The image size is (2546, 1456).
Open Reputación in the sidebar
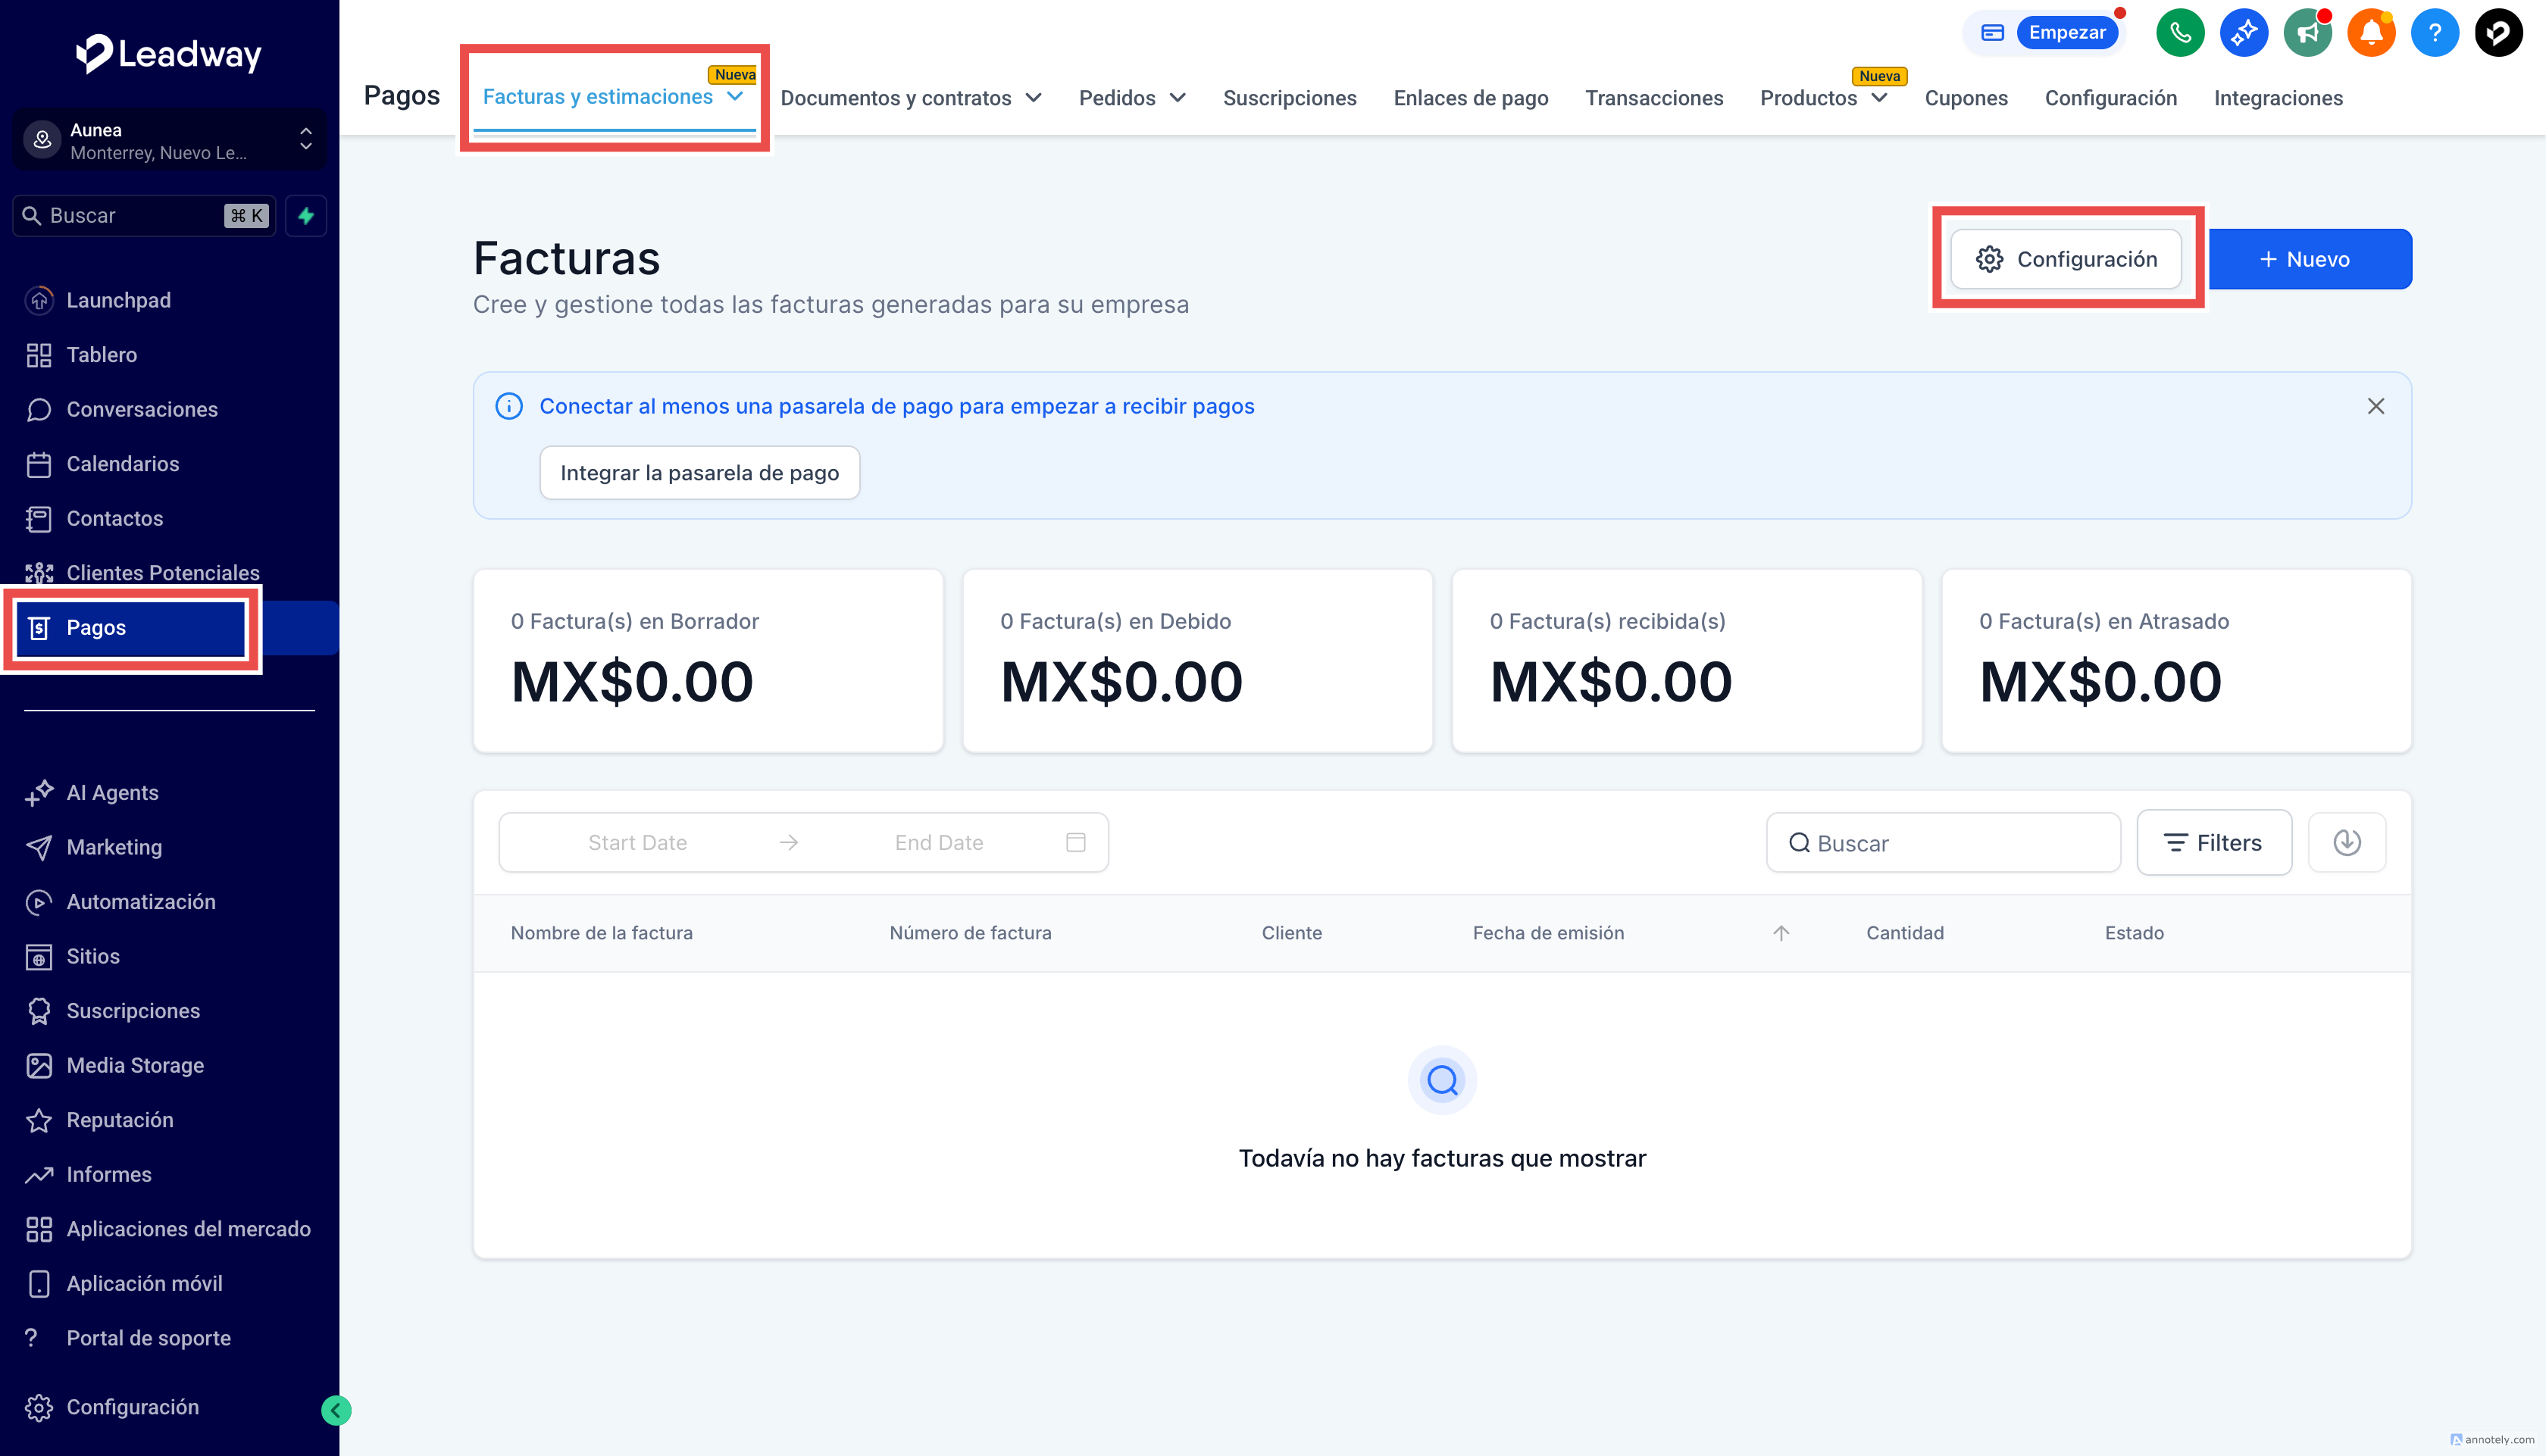(x=119, y=1120)
